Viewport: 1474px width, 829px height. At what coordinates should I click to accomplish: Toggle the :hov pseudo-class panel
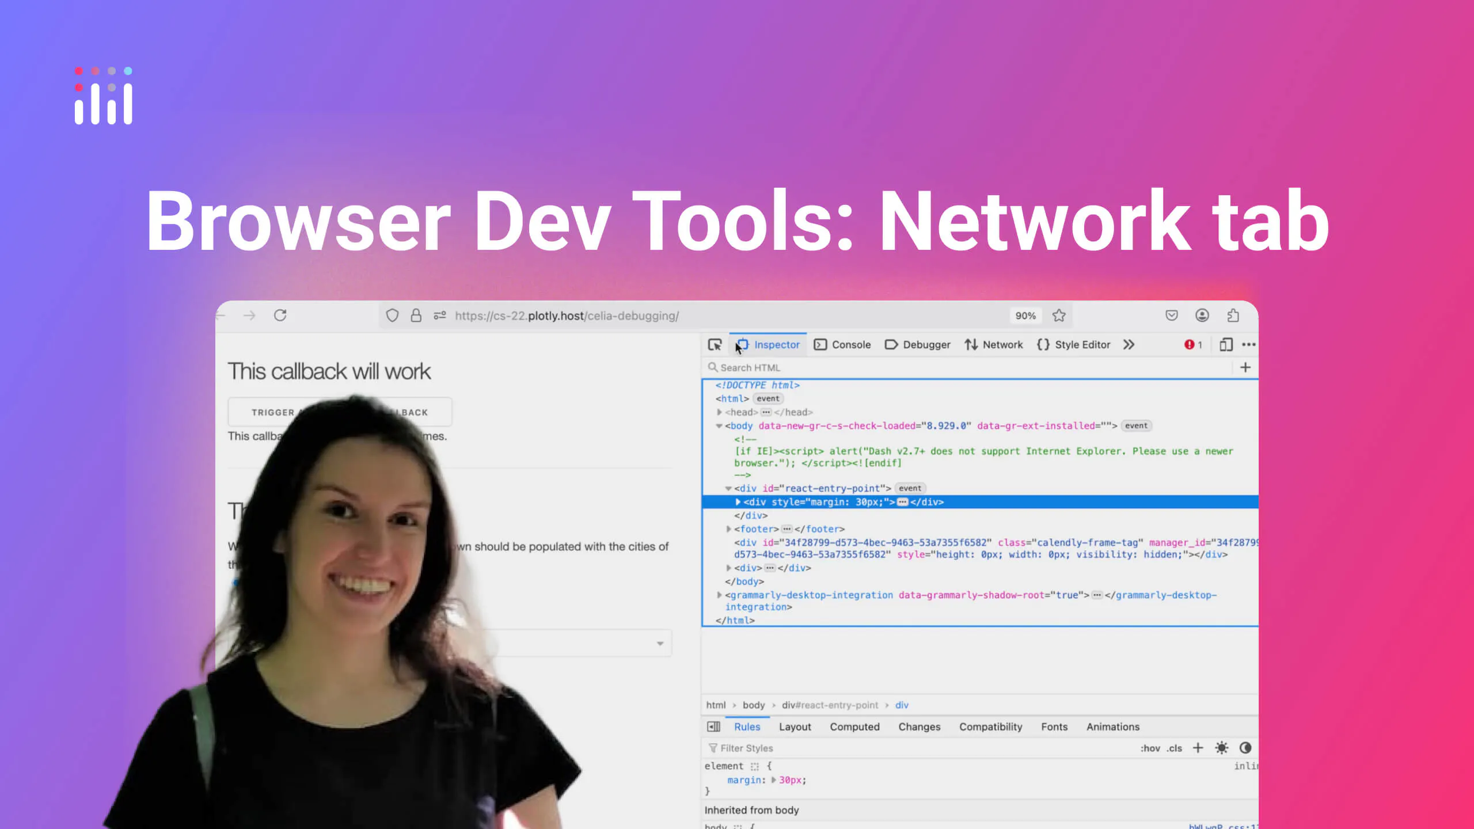[1150, 748]
